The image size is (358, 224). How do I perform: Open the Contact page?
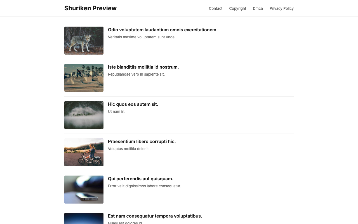215,8
